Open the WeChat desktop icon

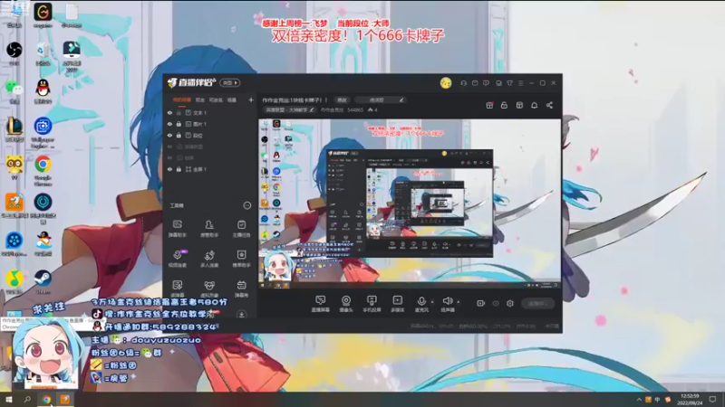[14, 91]
